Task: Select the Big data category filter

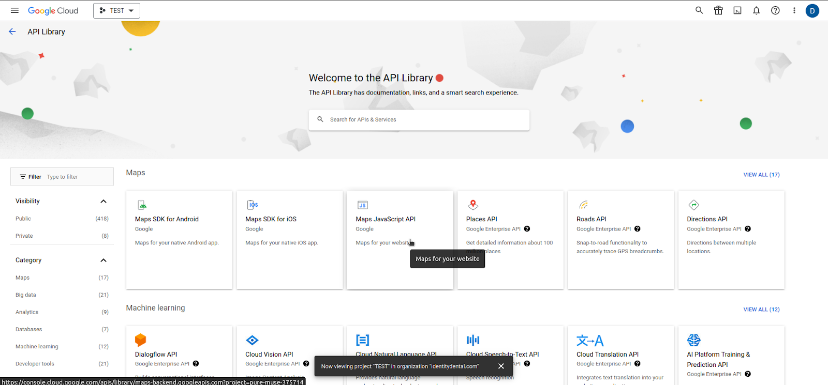Action: (26, 295)
